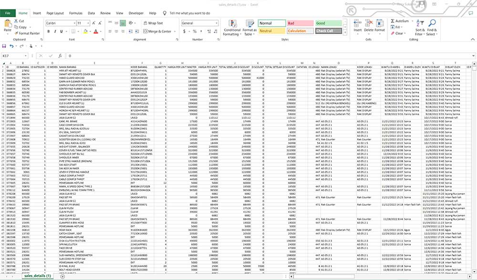
Task: Open the font size dropdown
Action: [x=88, y=23]
